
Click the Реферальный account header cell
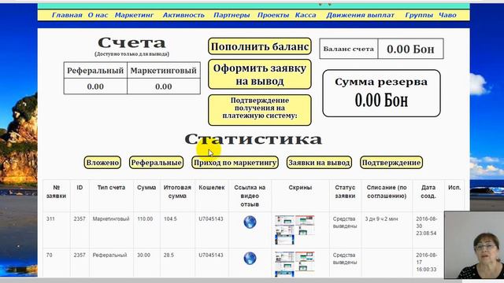tap(95, 71)
